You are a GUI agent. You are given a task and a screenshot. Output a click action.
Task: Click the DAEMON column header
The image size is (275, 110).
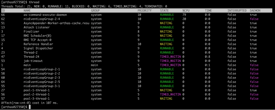pyautogui.click(x=255, y=11)
